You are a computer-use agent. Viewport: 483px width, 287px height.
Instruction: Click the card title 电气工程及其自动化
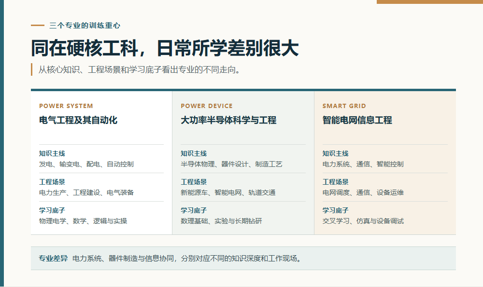coord(78,120)
